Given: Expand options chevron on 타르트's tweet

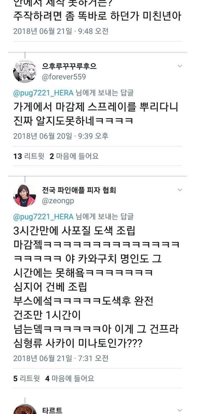Looking at the screenshot, I should click(x=180, y=410).
